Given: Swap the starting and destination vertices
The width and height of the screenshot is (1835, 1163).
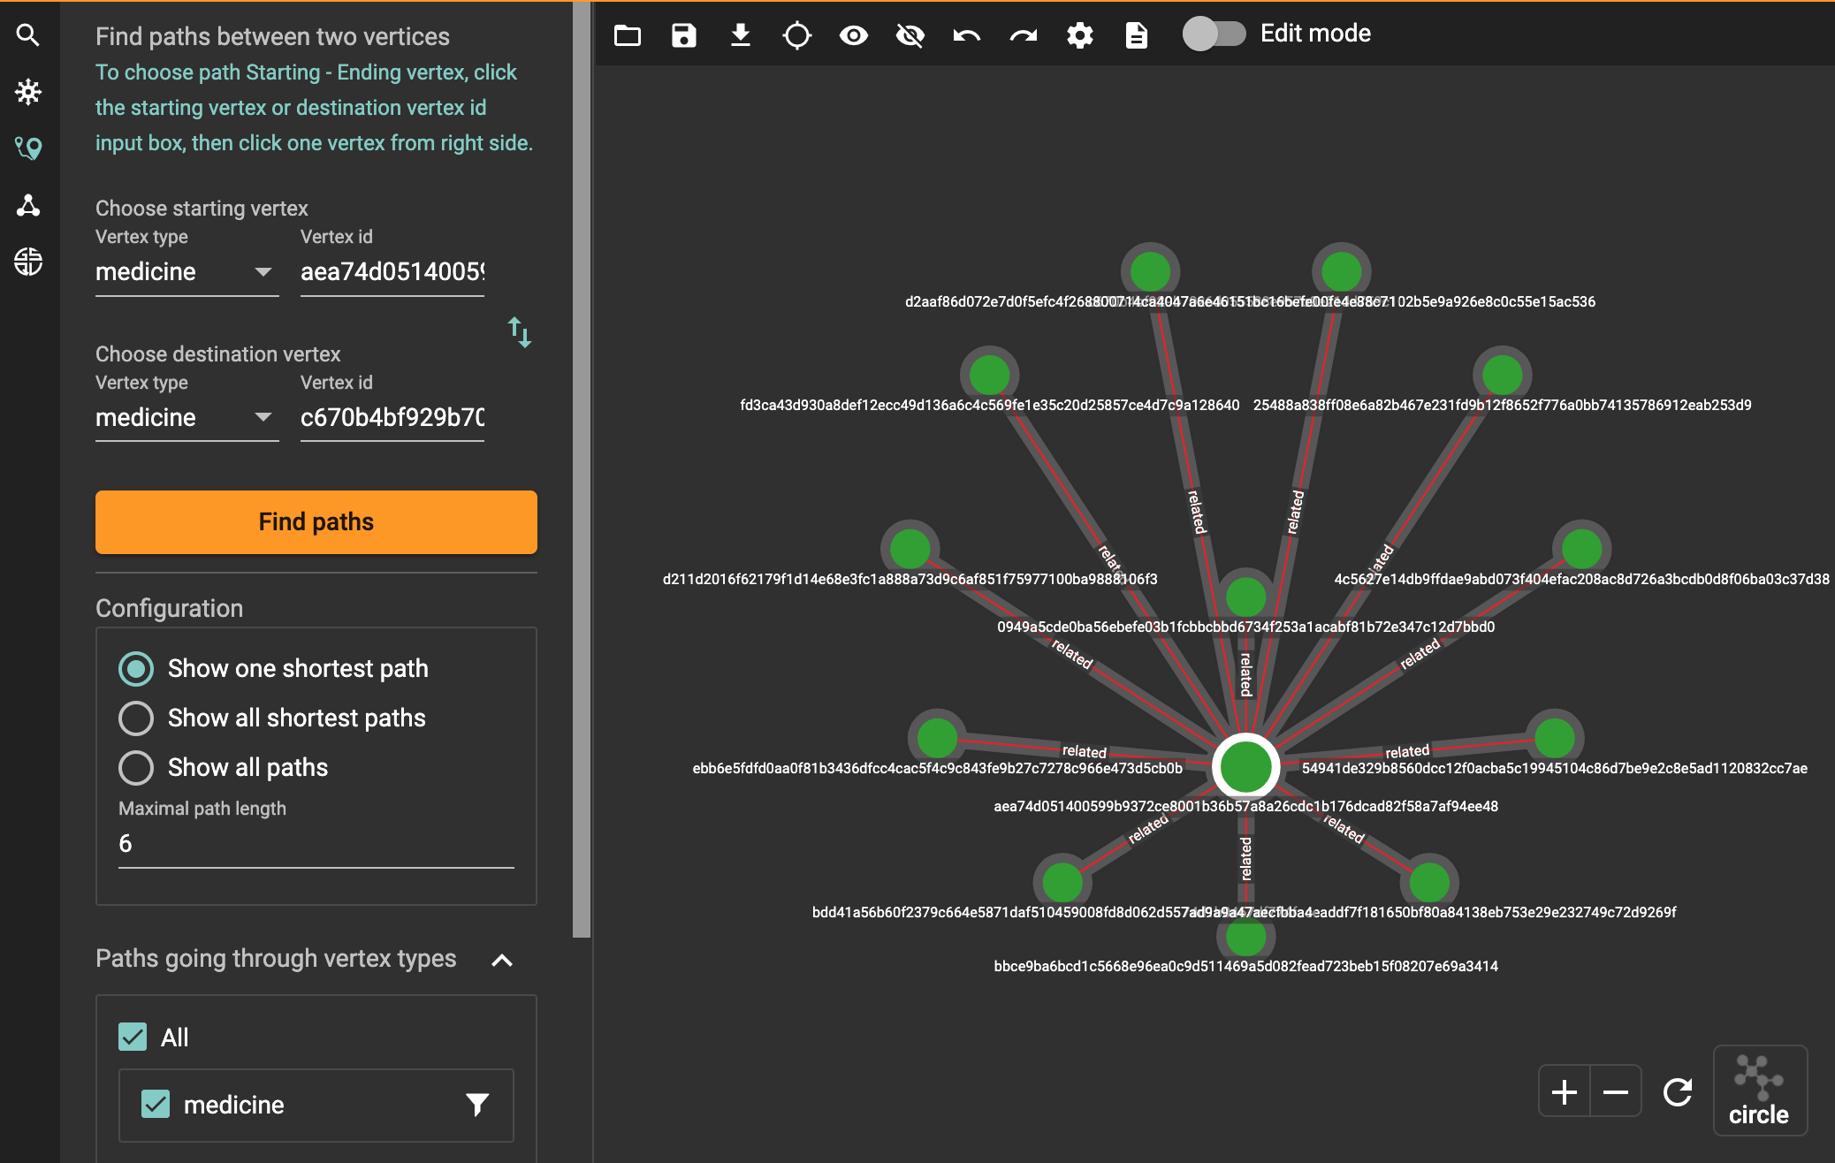Looking at the screenshot, I should 520,332.
